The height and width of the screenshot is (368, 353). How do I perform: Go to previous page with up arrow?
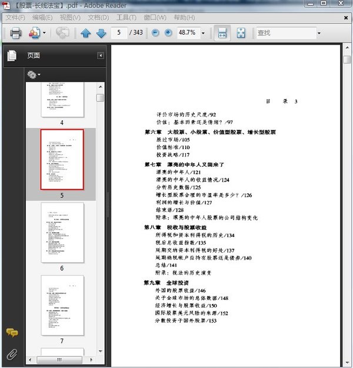[x=86, y=33]
